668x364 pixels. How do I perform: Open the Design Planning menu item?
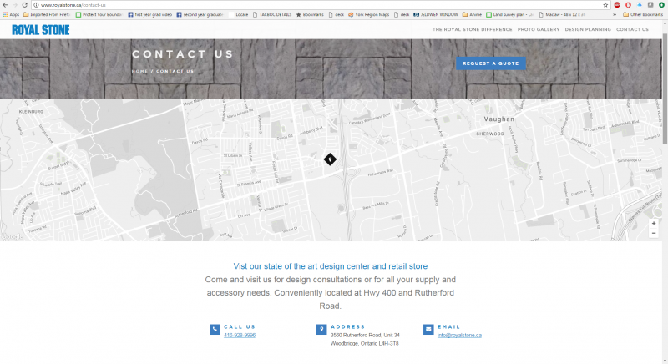[588, 29]
